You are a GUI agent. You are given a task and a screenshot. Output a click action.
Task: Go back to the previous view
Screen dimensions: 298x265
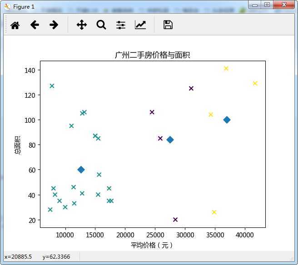pyautogui.click(x=35, y=25)
